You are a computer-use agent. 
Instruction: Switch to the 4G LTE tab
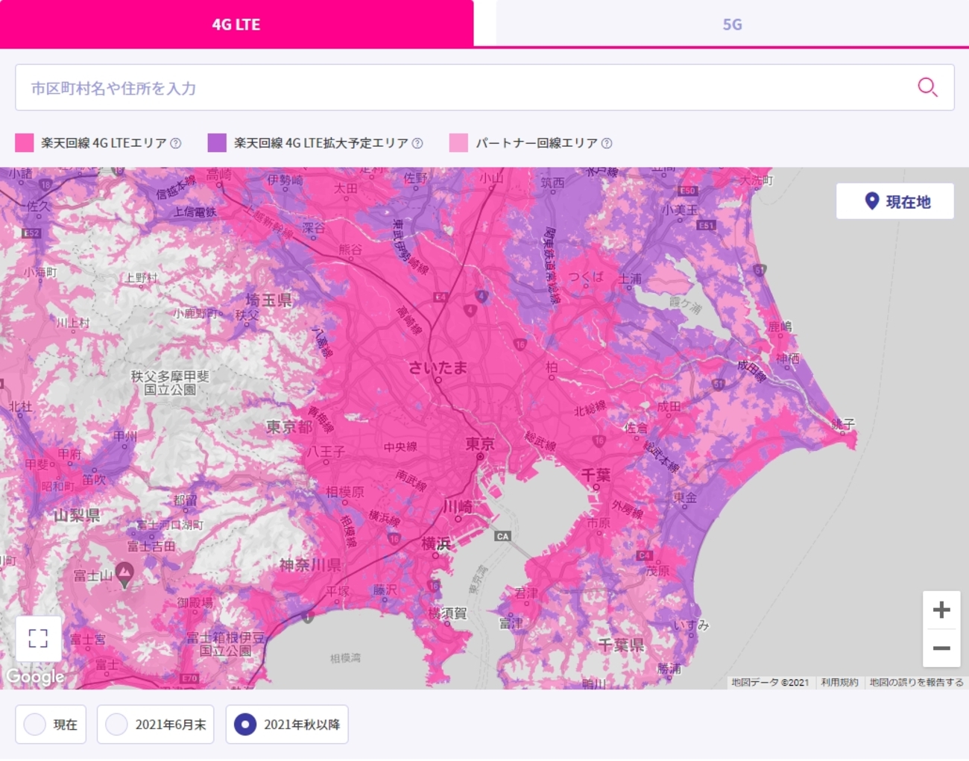tap(236, 24)
